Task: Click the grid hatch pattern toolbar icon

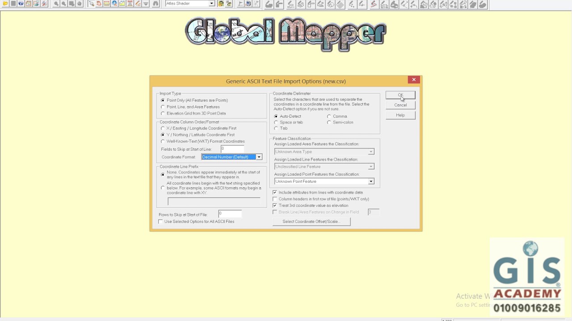Action: [x=340, y=4]
